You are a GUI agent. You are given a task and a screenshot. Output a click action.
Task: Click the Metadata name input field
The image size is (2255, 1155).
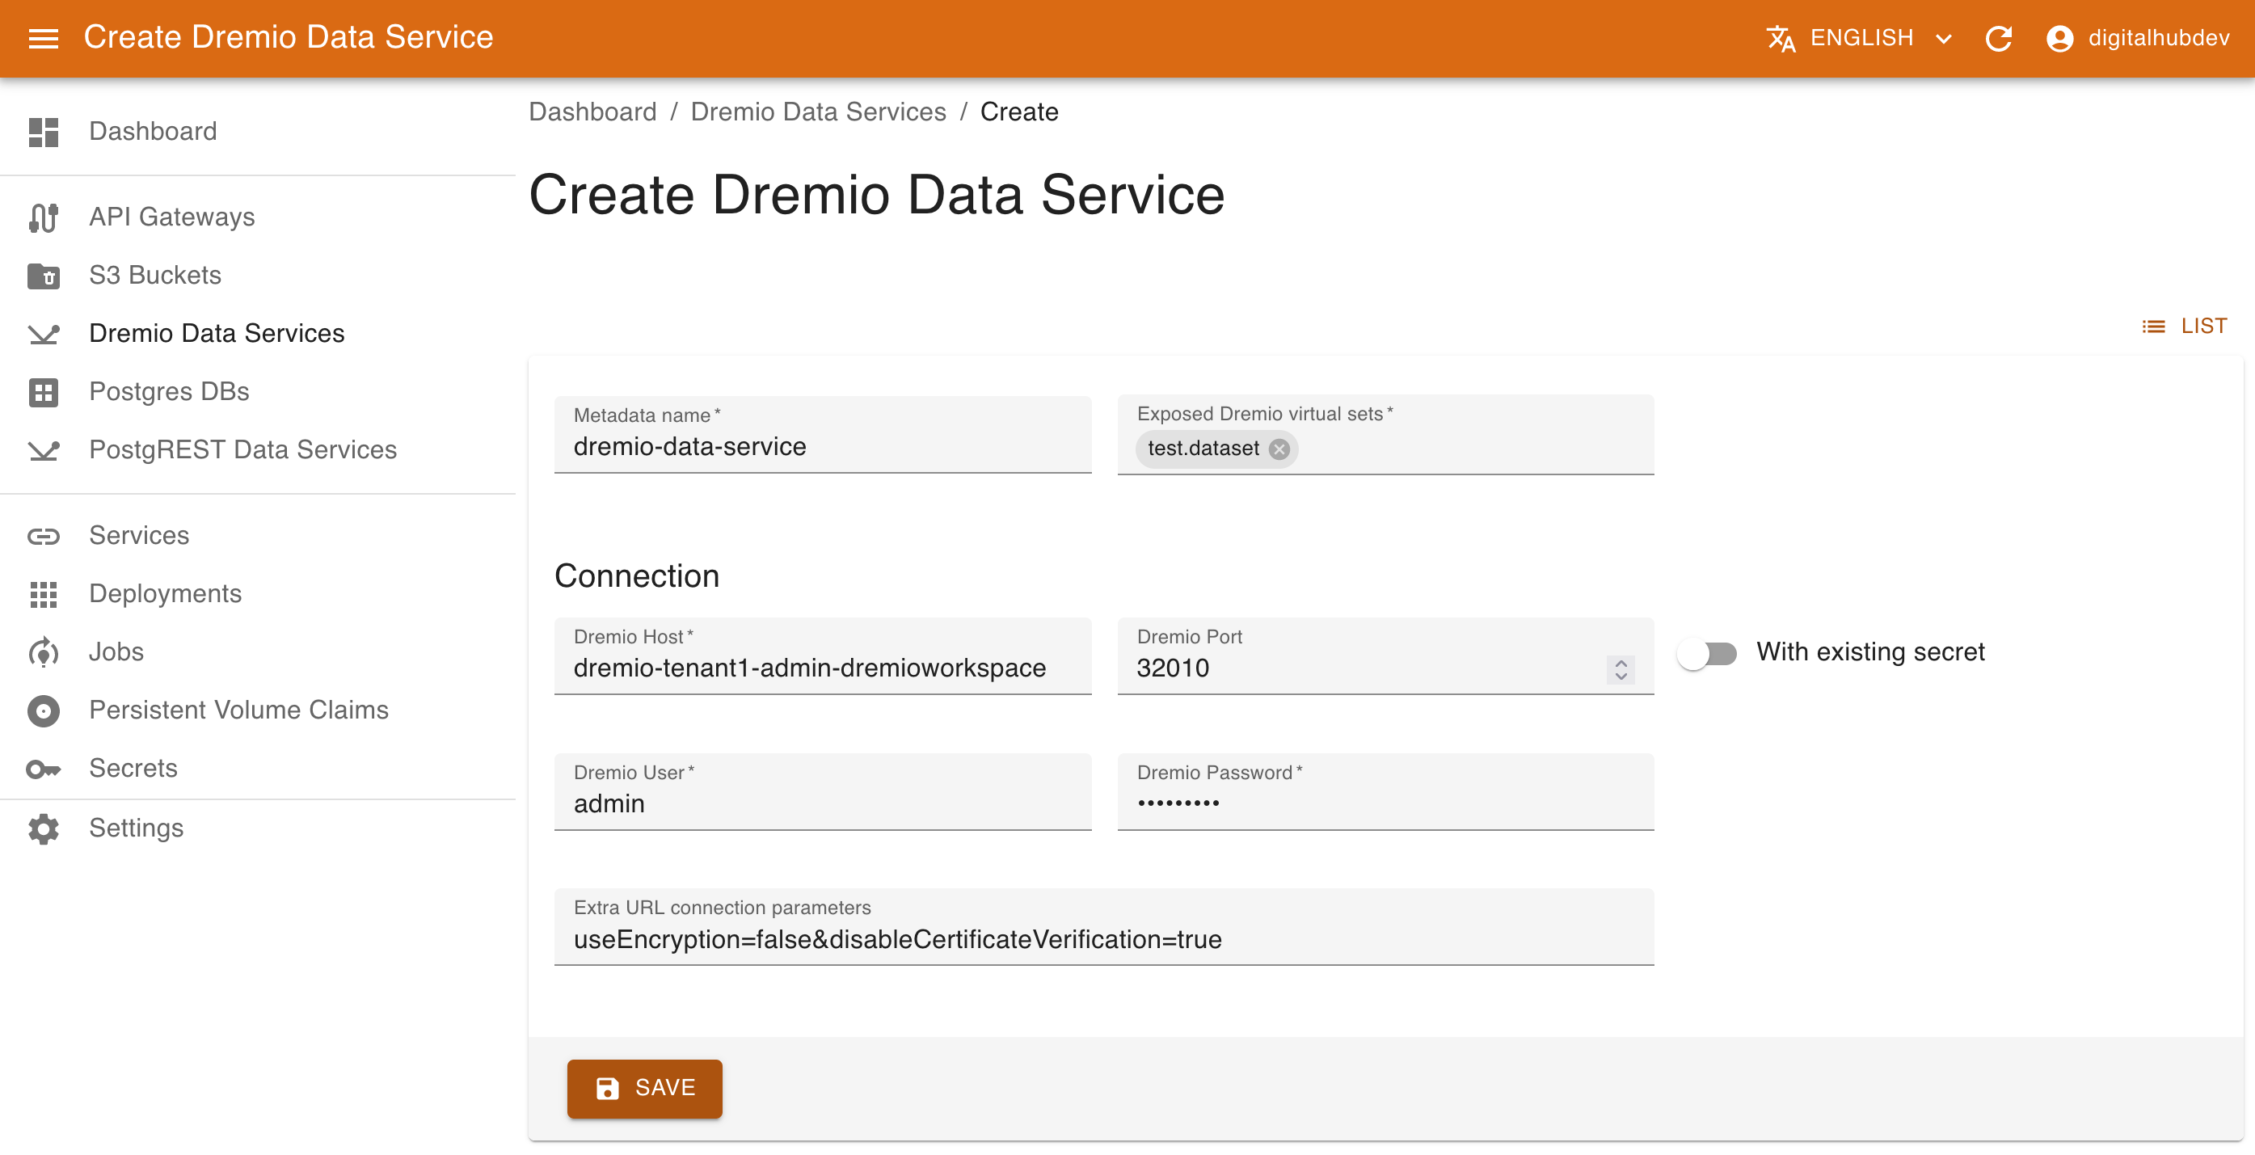(821, 447)
